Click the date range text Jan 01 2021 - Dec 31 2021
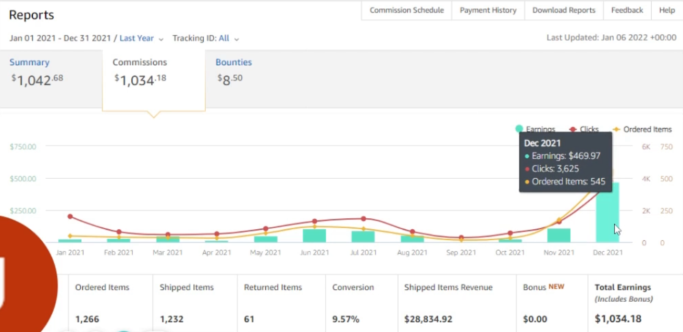 [x=60, y=38]
